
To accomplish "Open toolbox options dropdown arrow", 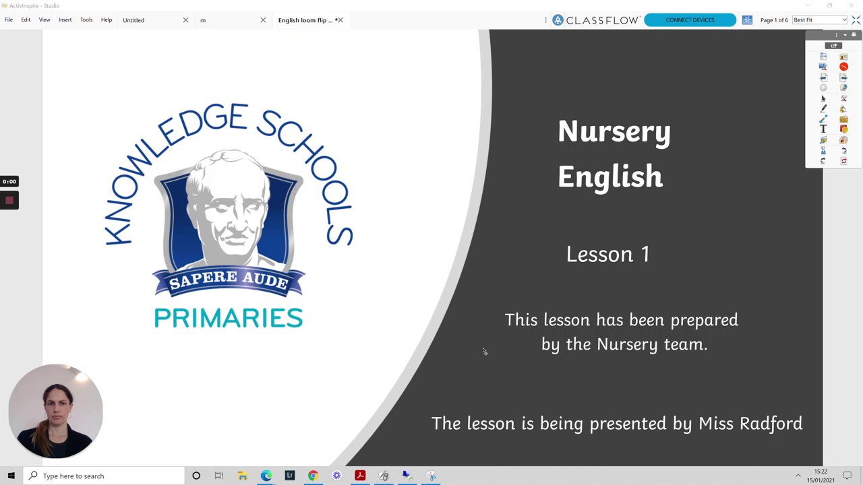I will pos(845,35).
